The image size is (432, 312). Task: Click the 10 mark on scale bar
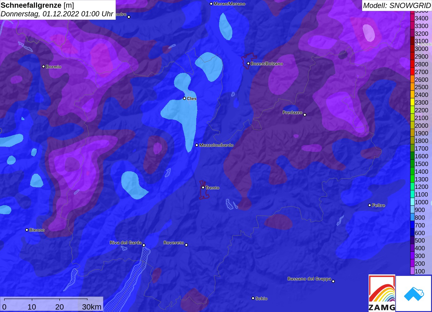tap(32, 307)
